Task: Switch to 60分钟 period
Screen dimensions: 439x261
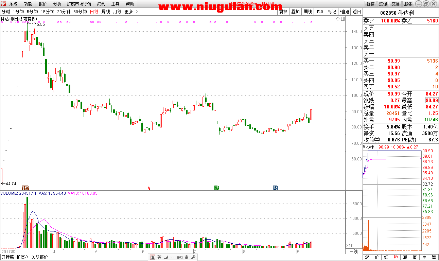Action: coord(80,12)
